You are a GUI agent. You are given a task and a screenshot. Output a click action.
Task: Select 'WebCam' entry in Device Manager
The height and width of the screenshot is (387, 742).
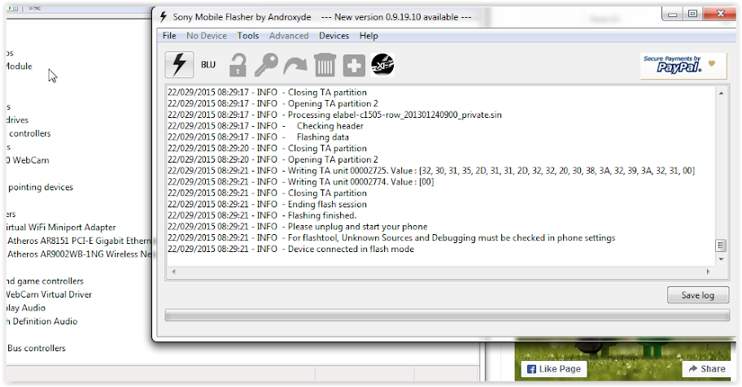click(28, 160)
